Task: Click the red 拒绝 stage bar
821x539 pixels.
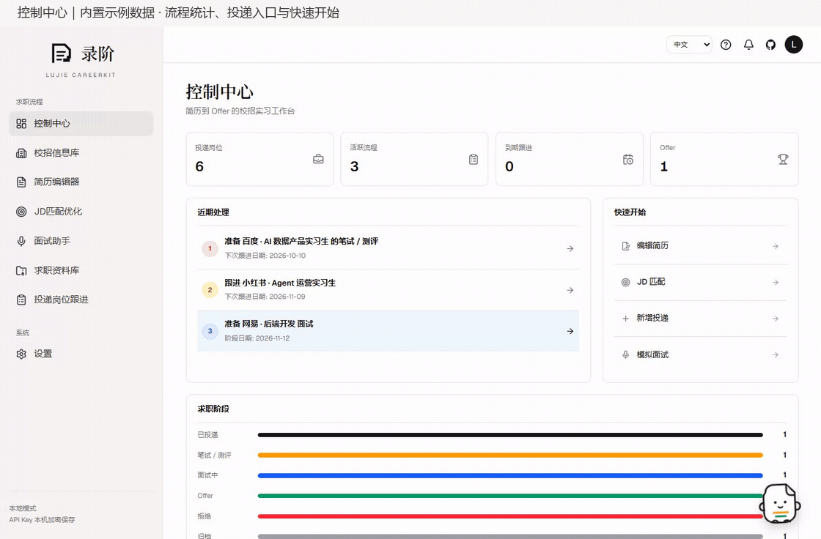Action: 510,516
